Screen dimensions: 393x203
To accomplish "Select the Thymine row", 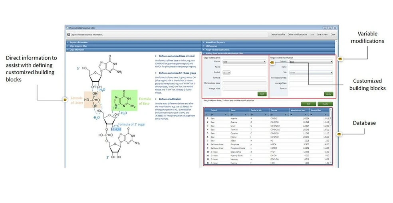I will pos(267,130).
